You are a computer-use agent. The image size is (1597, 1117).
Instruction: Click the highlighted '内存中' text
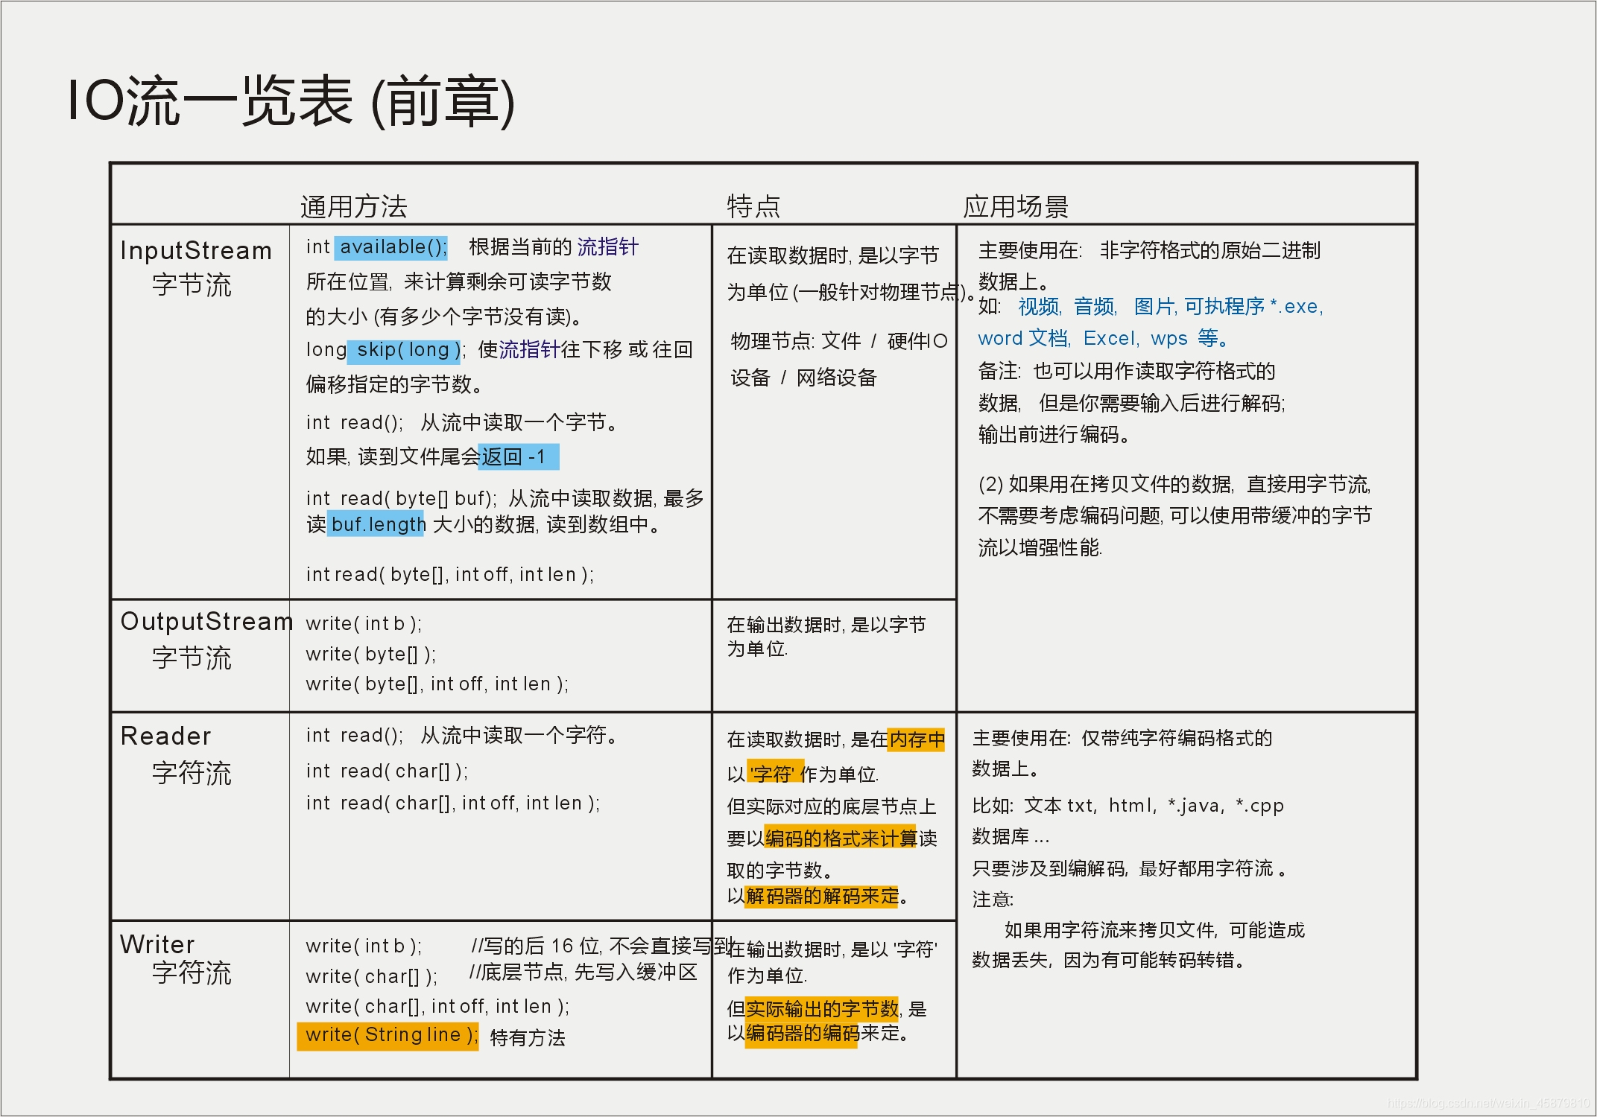(917, 739)
